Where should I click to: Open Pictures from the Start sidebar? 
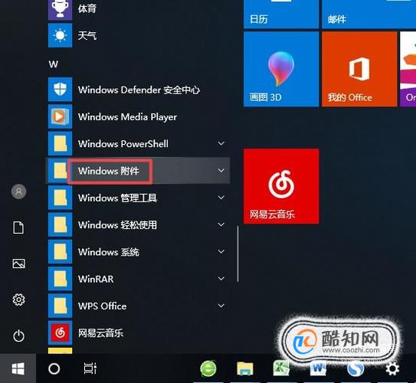18,264
